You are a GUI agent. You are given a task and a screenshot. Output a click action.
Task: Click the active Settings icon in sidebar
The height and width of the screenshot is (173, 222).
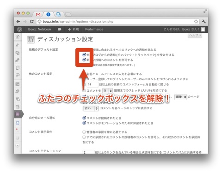coord(18,114)
